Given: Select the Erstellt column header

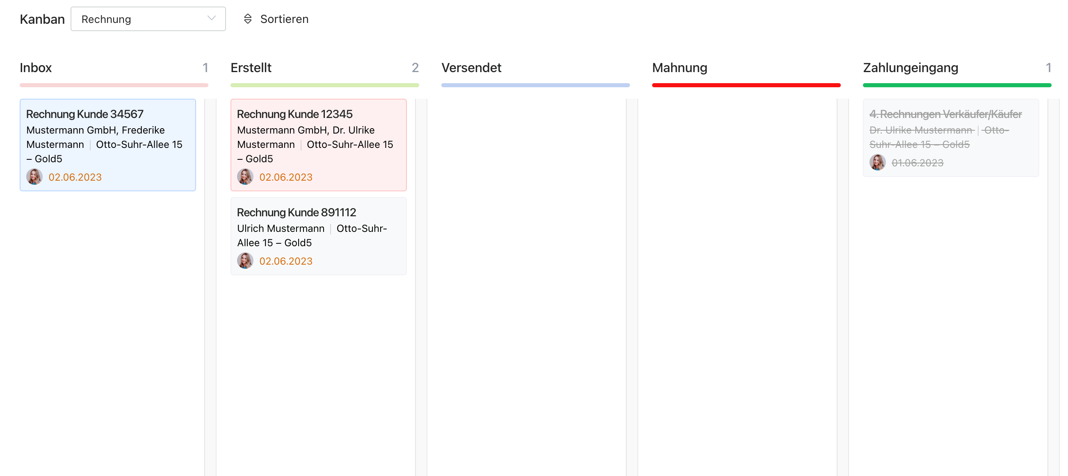Looking at the screenshot, I should pos(251,68).
